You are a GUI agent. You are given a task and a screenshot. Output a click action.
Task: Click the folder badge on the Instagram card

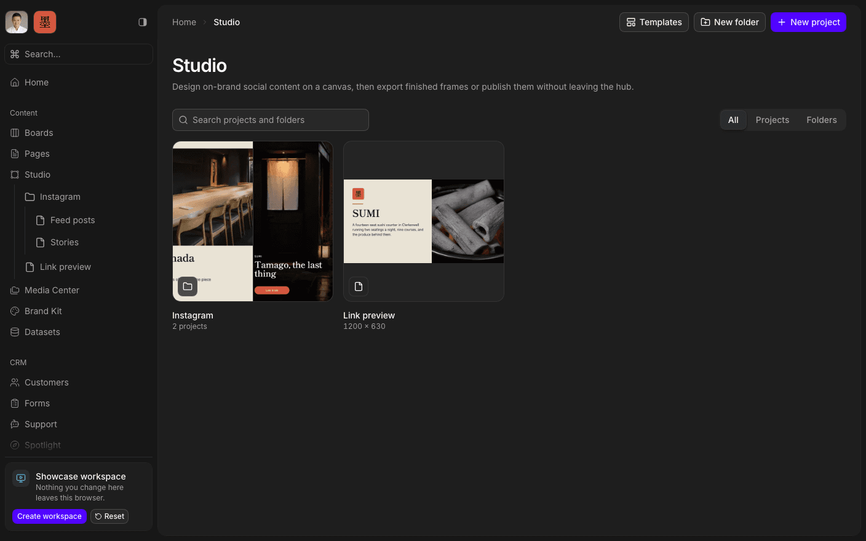(188, 286)
